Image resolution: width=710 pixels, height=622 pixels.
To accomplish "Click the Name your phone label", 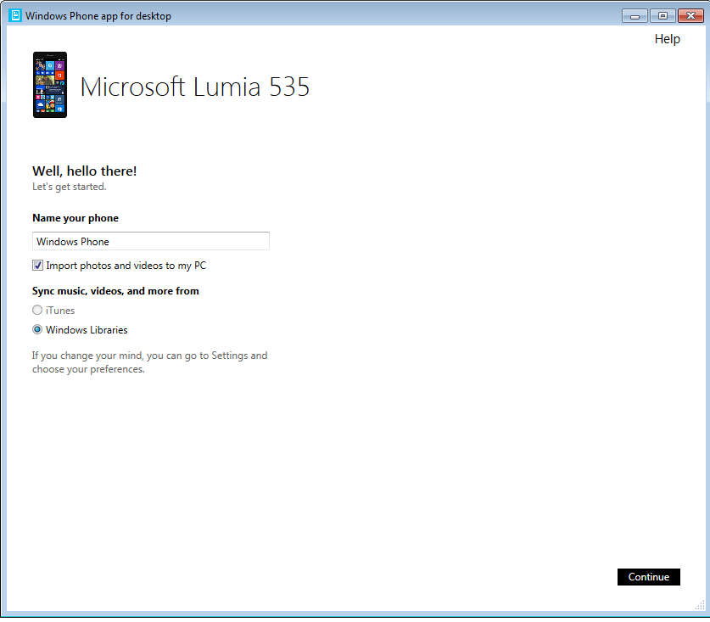I will click(x=75, y=218).
